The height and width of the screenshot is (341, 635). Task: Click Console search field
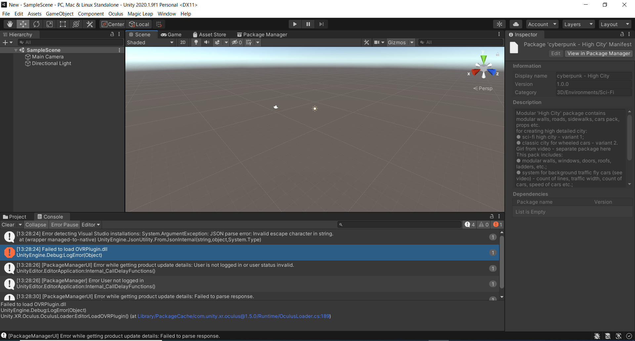(x=399, y=225)
